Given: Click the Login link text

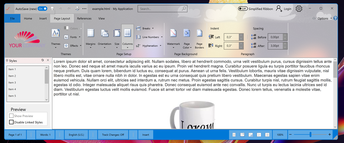Looking at the screenshot, I should pyautogui.click(x=288, y=9).
